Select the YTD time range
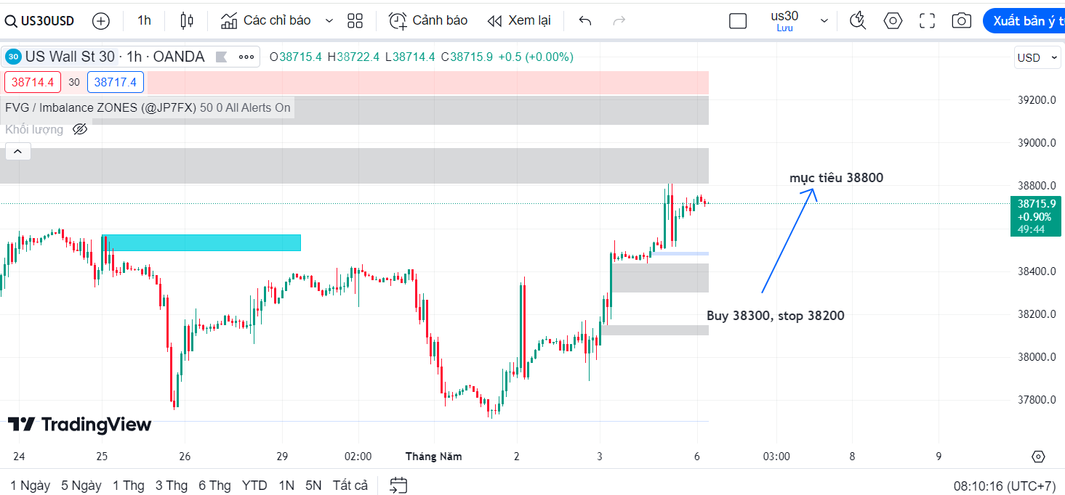The width and height of the screenshot is (1065, 495). point(254,485)
